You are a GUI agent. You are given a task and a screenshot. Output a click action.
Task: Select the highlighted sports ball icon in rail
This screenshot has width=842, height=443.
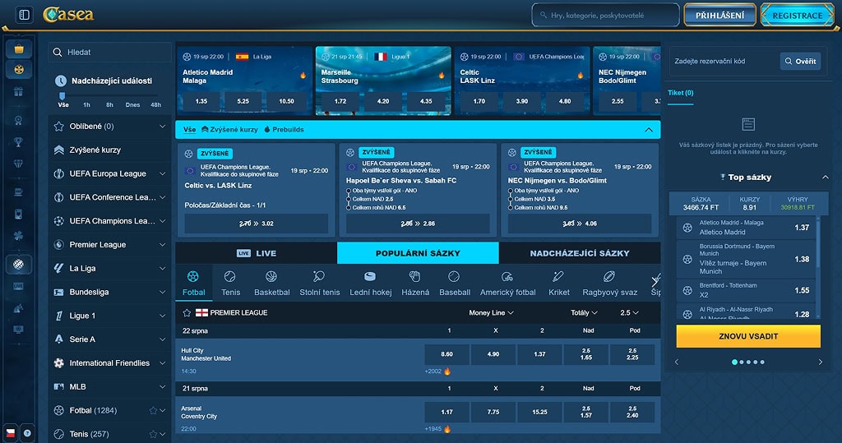tap(19, 264)
